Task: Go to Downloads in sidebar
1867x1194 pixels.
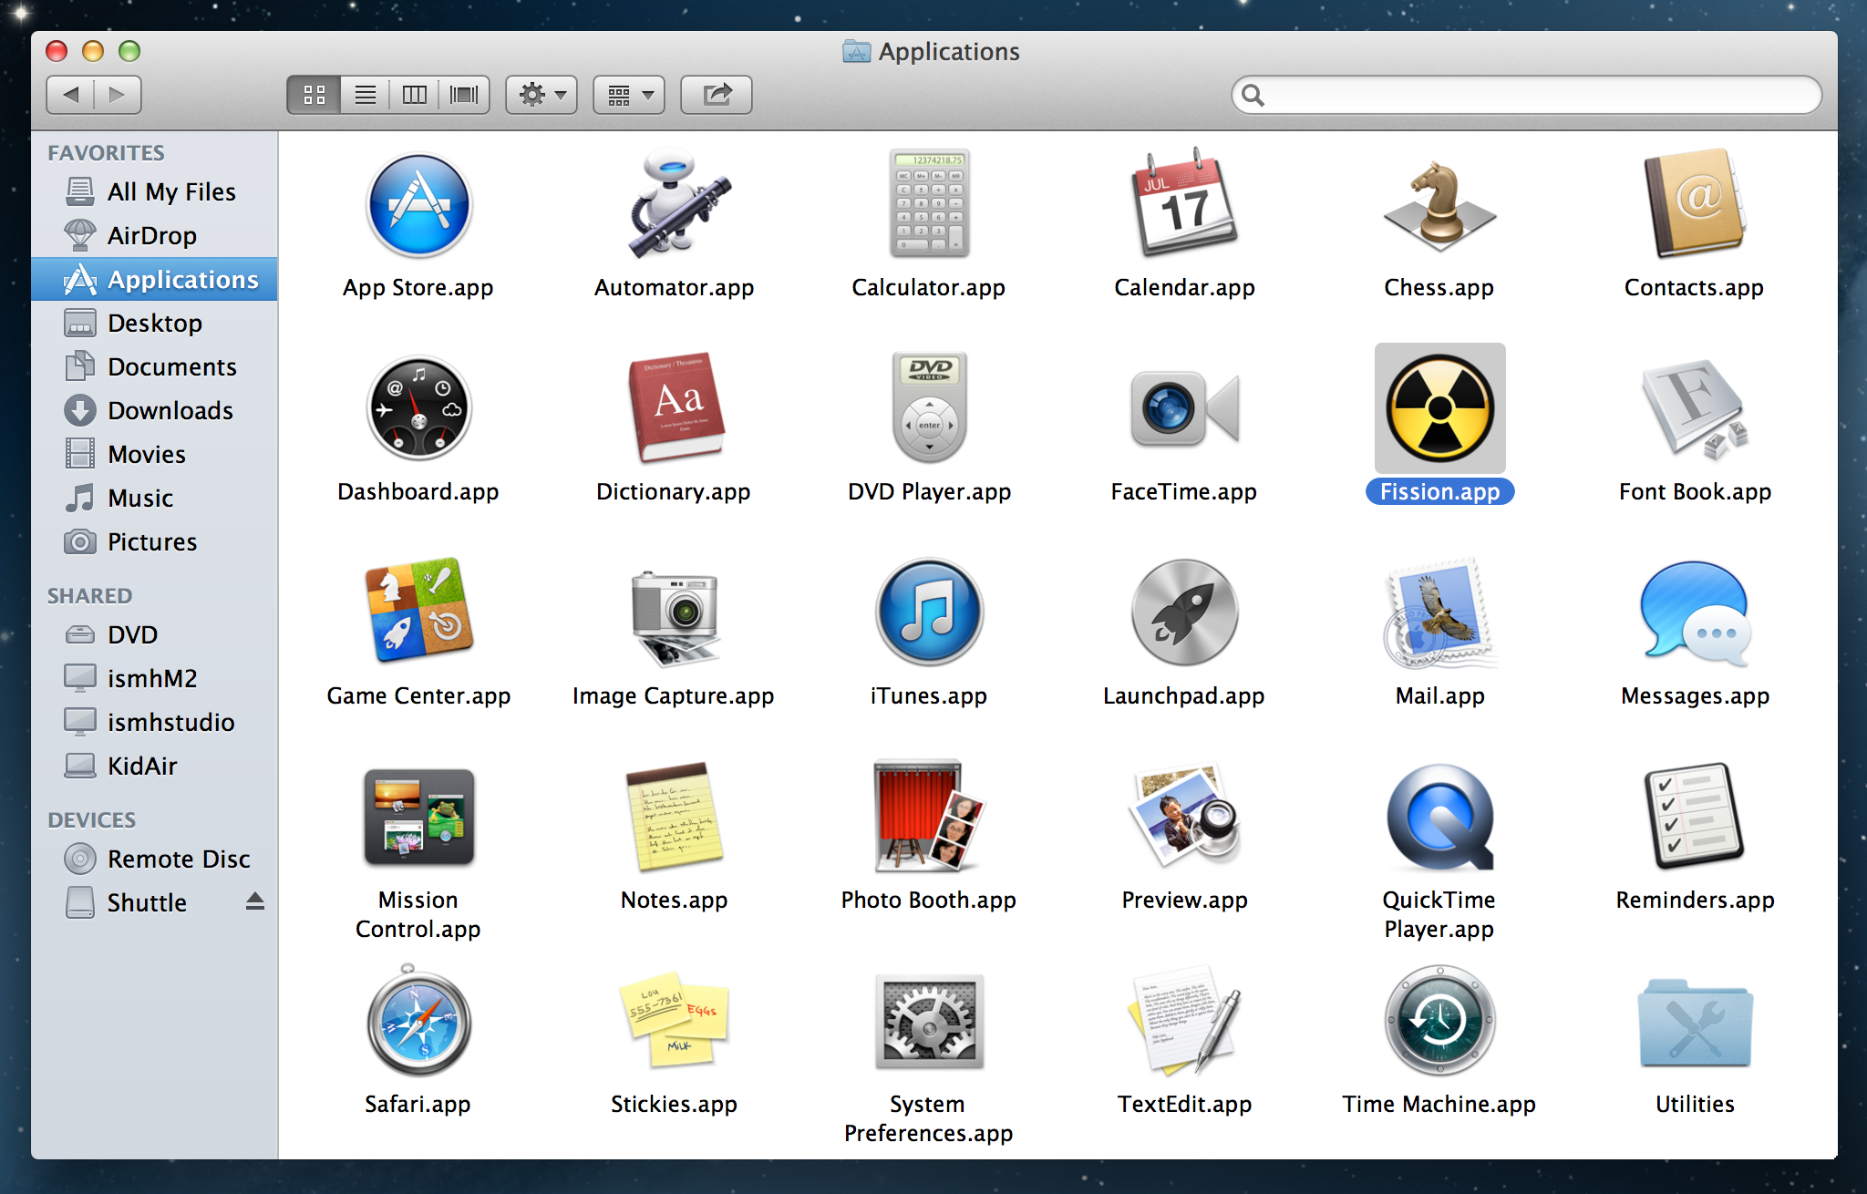Action: 154,410
